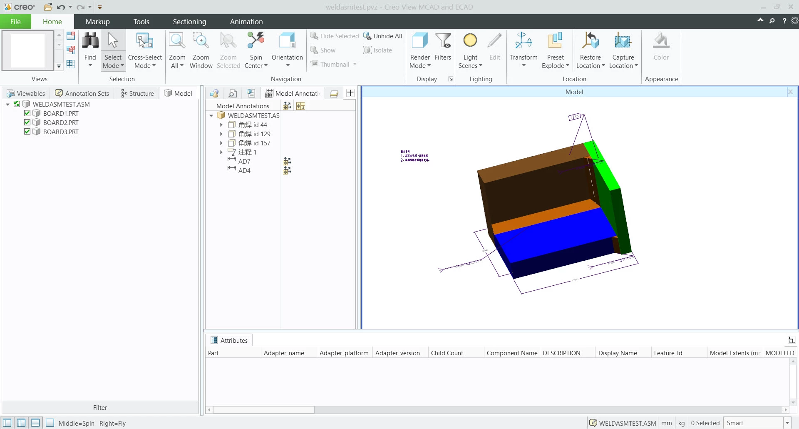Image resolution: width=799 pixels, height=429 pixels.
Task: Click Zoom All magnifier icon
Action: (x=177, y=41)
